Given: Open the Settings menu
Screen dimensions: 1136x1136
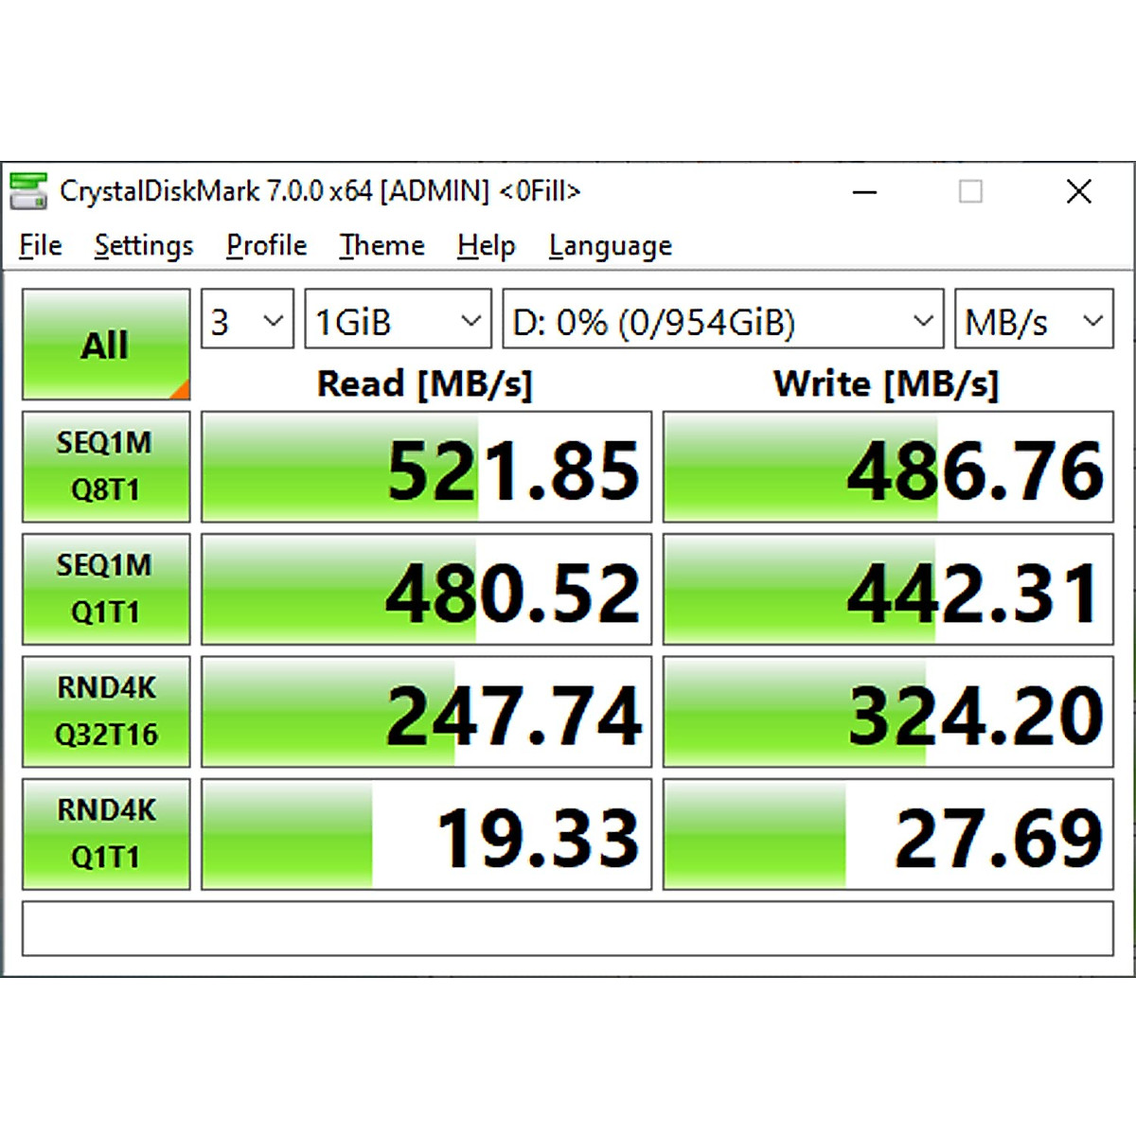Looking at the screenshot, I should (x=144, y=246).
